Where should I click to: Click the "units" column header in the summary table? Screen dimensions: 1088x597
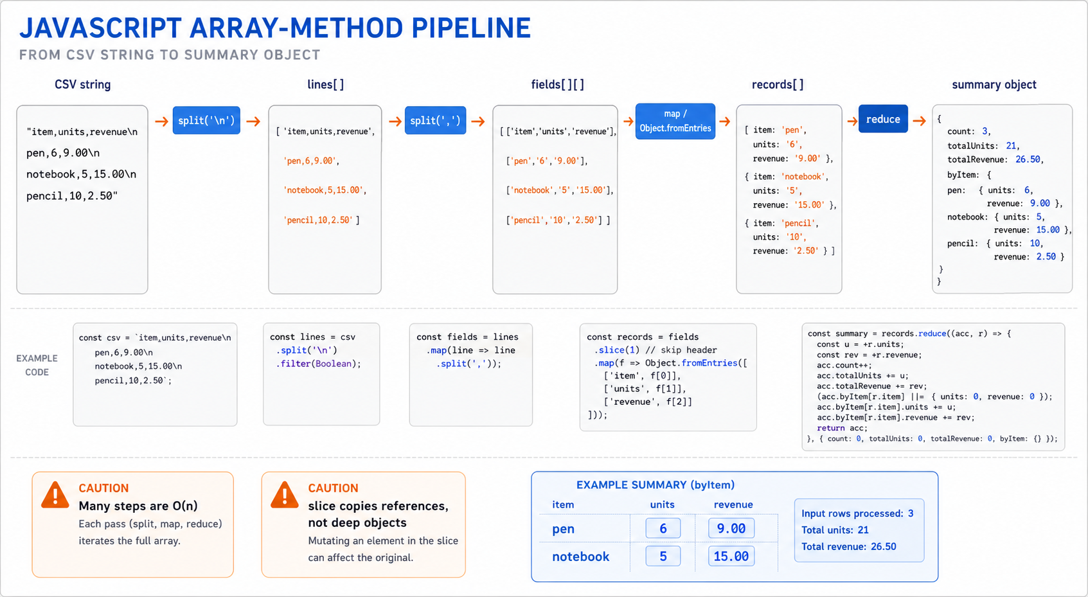tap(662, 504)
